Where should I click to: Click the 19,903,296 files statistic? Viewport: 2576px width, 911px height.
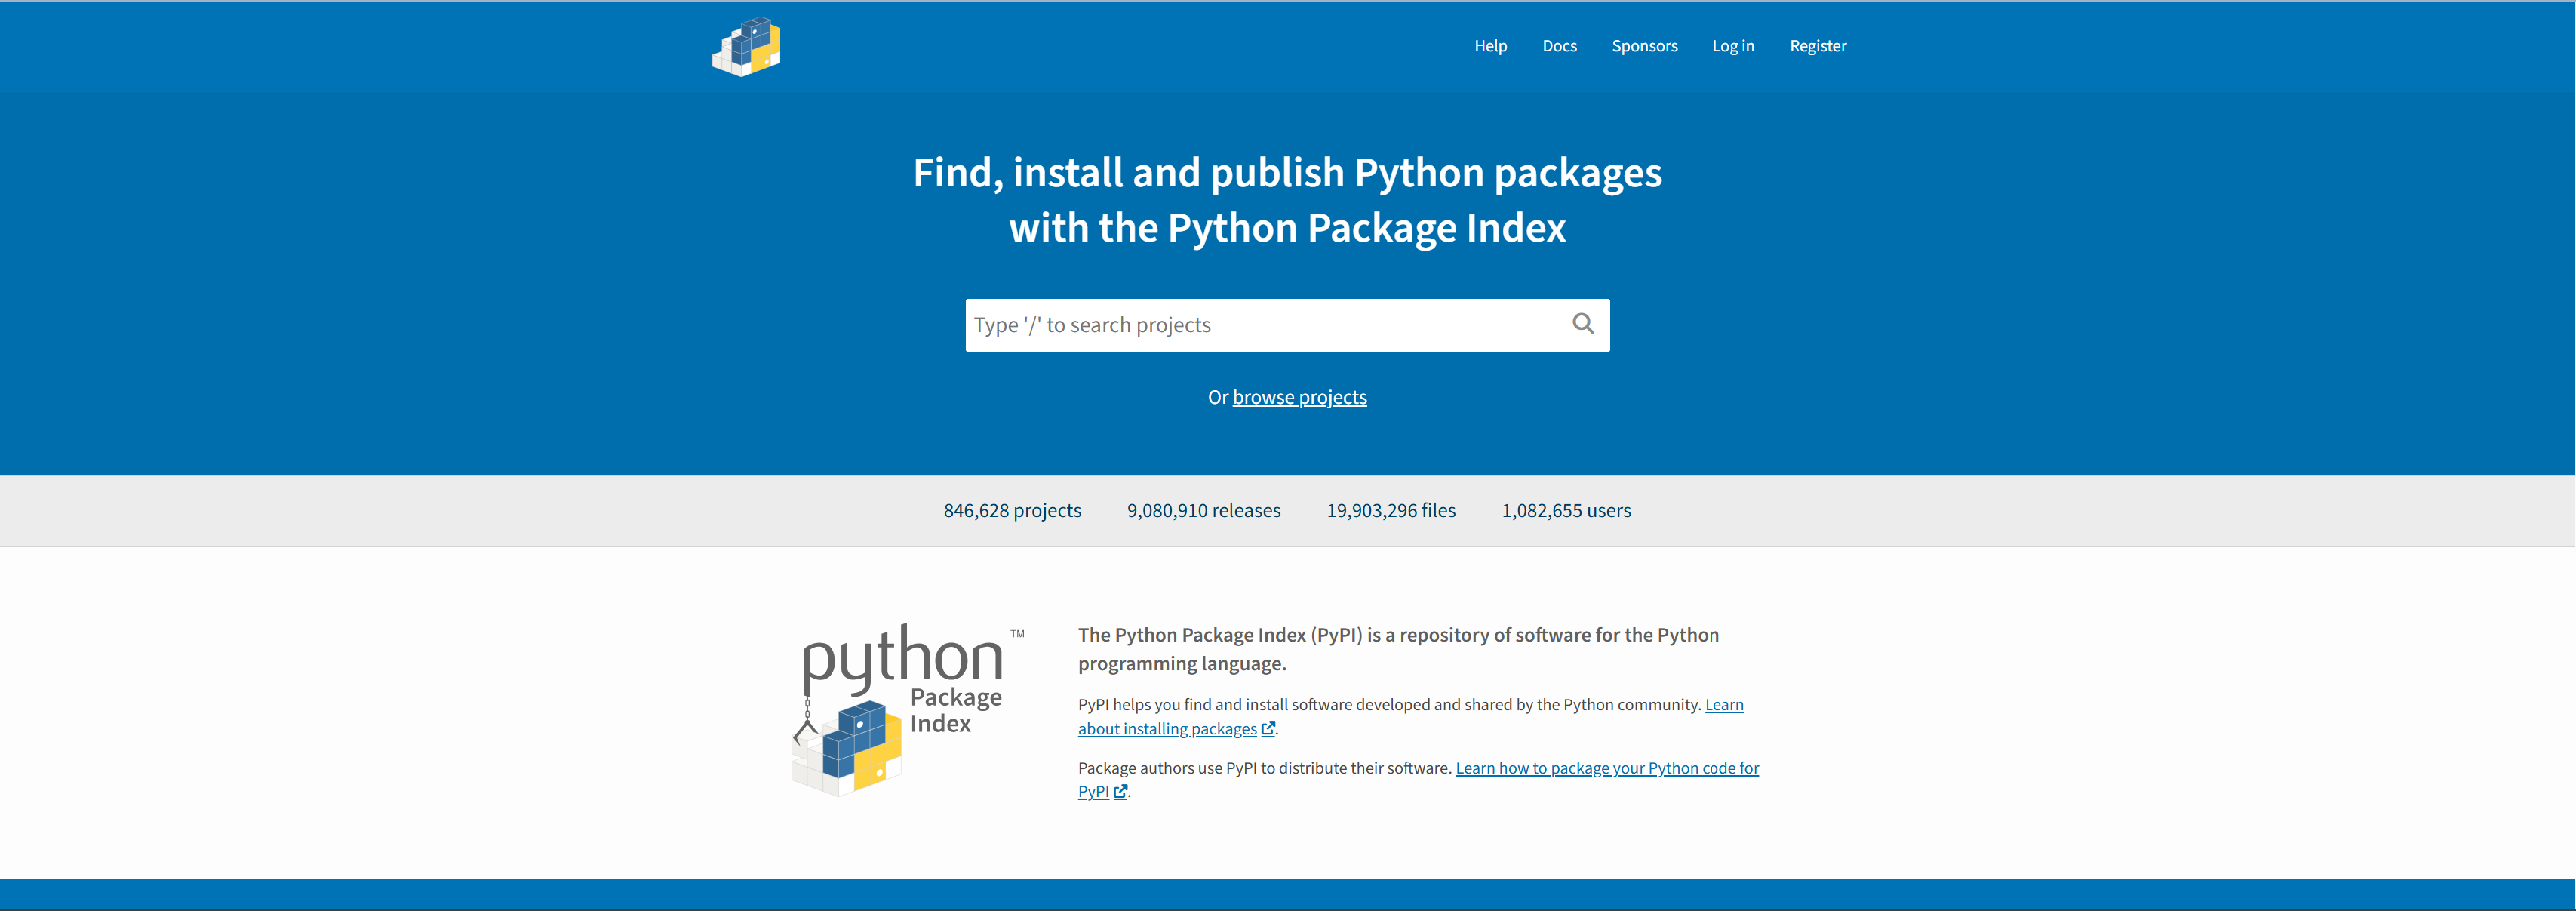click(x=1390, y=511)
